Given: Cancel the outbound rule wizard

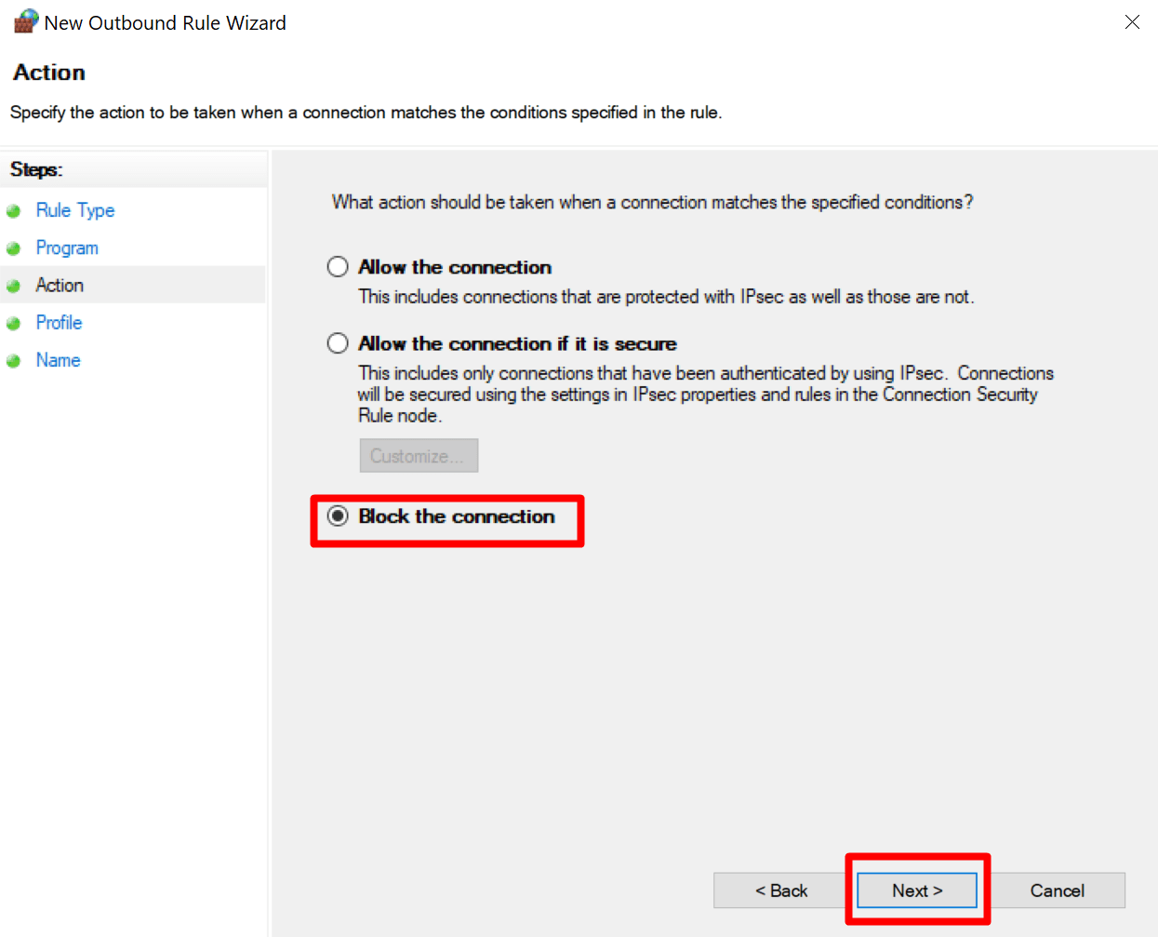Looking at the screenshot, I should (1057, 890).
